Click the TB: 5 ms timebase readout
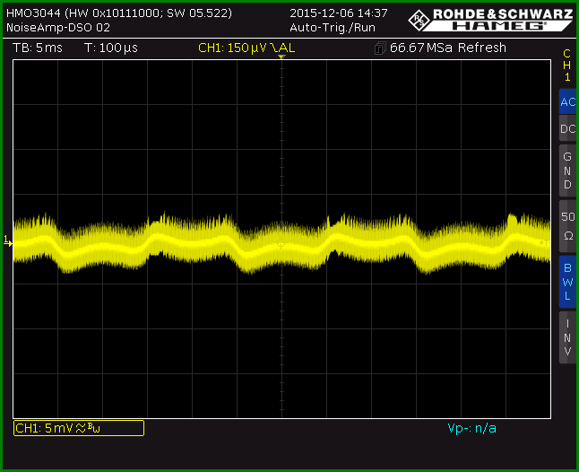579x472 pixels. [38, 48]
